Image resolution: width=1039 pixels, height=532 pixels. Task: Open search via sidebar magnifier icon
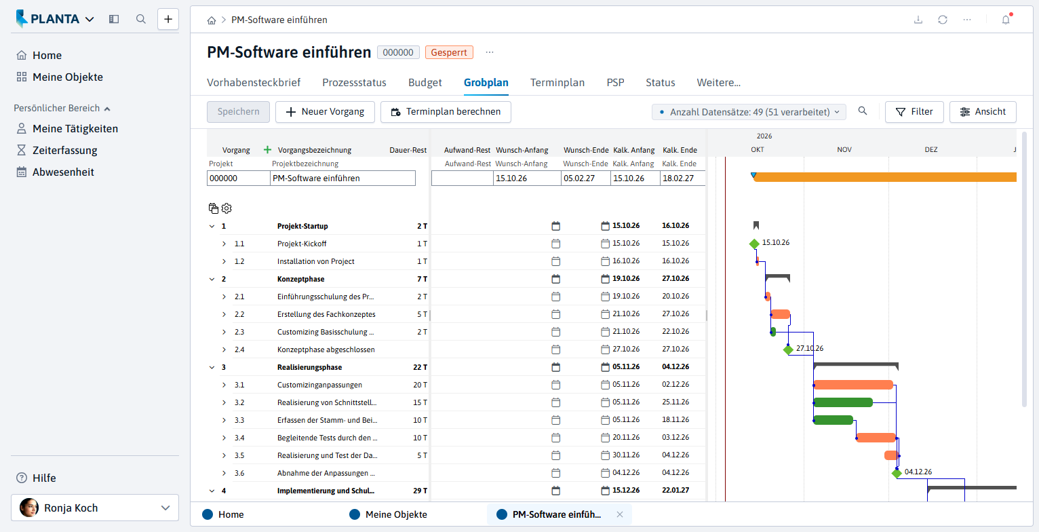141,19
